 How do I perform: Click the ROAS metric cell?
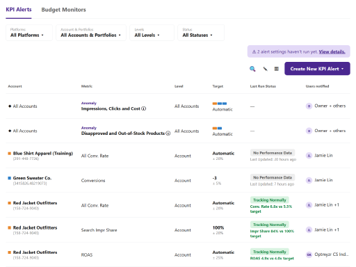(x=87, y=254)
